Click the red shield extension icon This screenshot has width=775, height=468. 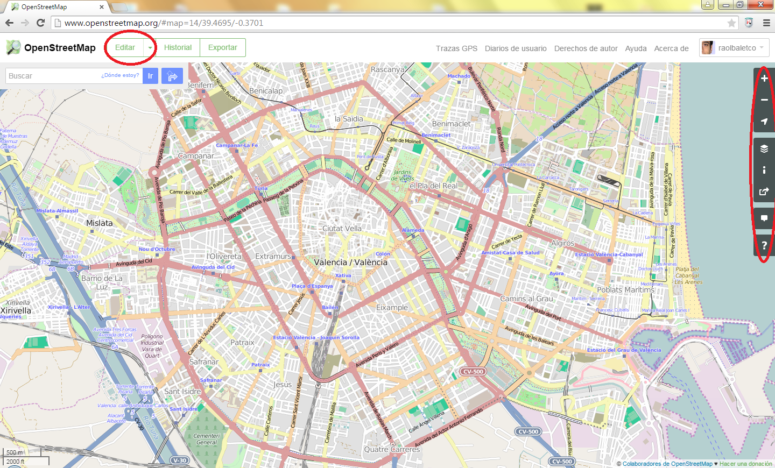[x=749, y=23]
